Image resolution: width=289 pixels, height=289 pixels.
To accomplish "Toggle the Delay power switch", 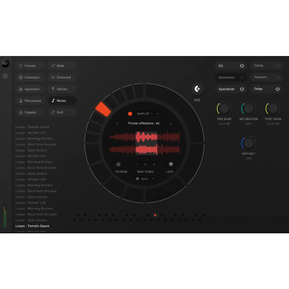I will coord(277,89).
